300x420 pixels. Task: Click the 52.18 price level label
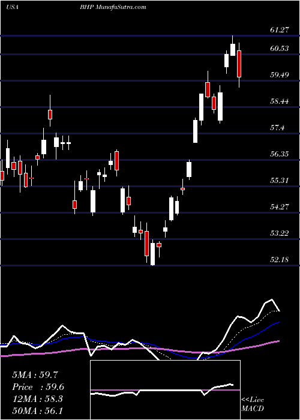[x=280, y=260]
